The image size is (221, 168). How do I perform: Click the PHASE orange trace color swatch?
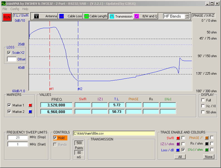tap(207, 138)
